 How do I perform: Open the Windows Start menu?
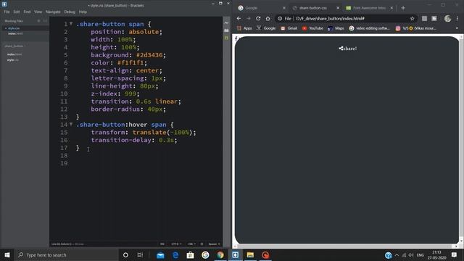pos(7,254)
